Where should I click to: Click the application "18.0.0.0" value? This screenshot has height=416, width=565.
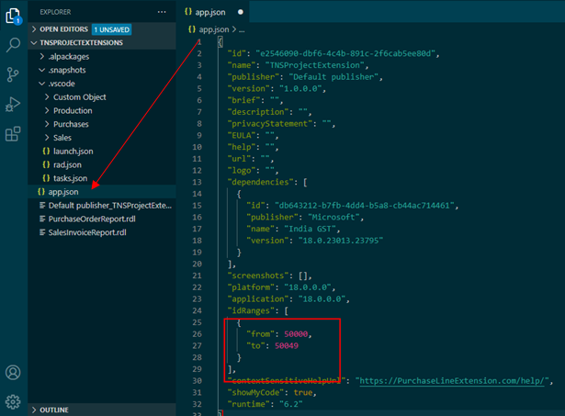click(x=322, y=299)
